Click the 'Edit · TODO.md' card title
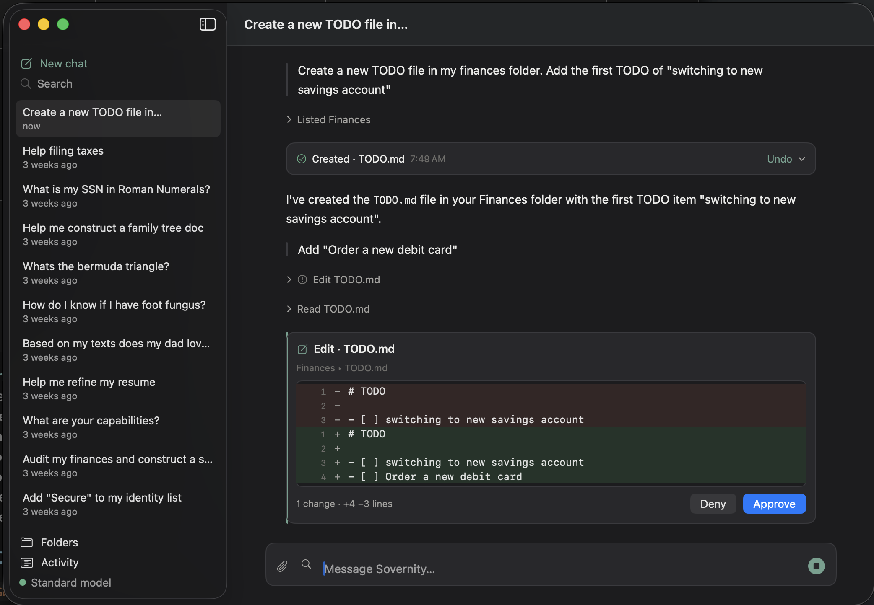The height and width of the screenshot is (605, 874). [354, 349]
